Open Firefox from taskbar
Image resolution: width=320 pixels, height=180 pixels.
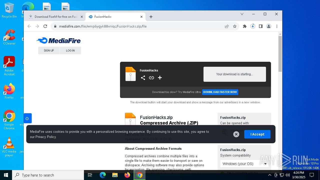point(127,175)
